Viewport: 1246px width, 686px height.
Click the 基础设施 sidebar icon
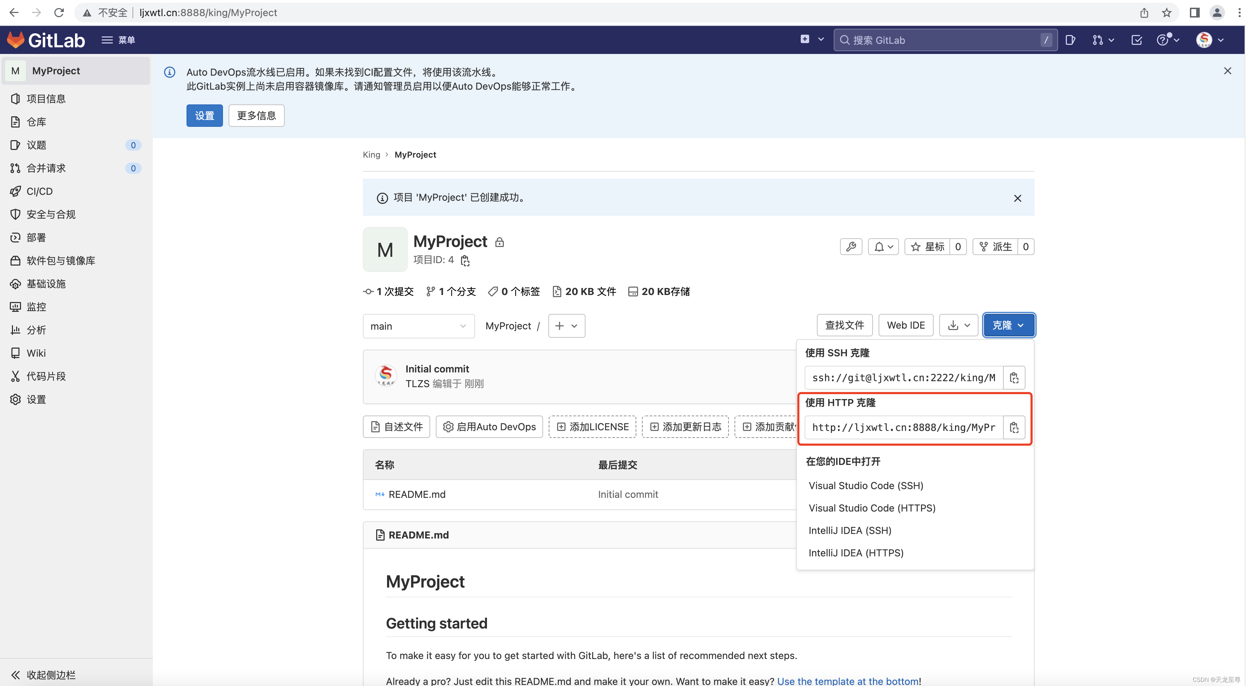(x=15, y=284)
